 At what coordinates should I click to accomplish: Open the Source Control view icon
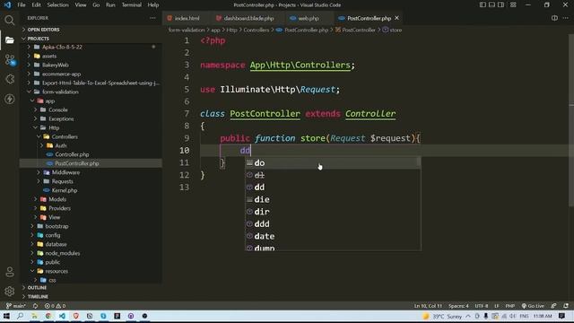[10, 60]
